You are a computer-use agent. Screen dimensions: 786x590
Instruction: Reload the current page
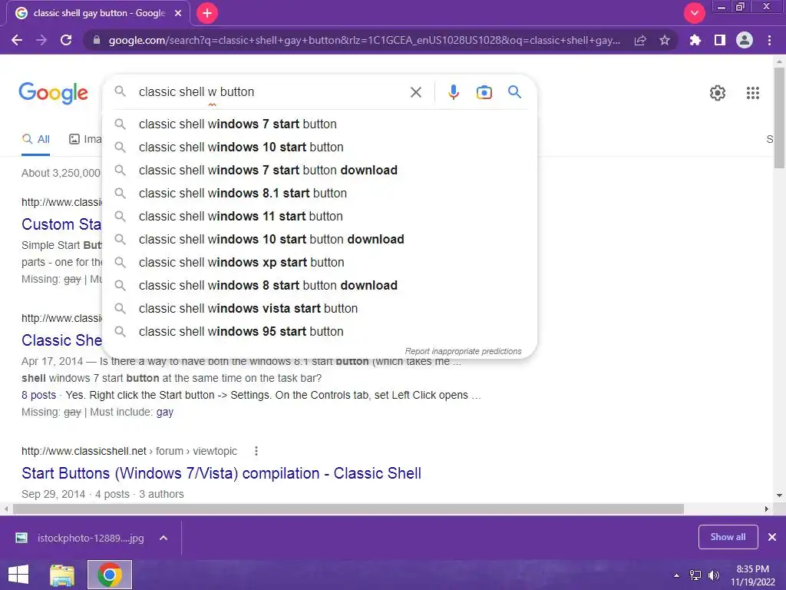click(66, 40)
